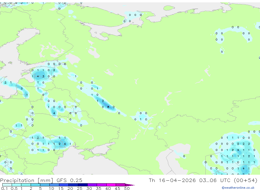The height and width of the screenshot is (190, 260).
Task: Click the '35' legend scale label
Action: (99, 188)
